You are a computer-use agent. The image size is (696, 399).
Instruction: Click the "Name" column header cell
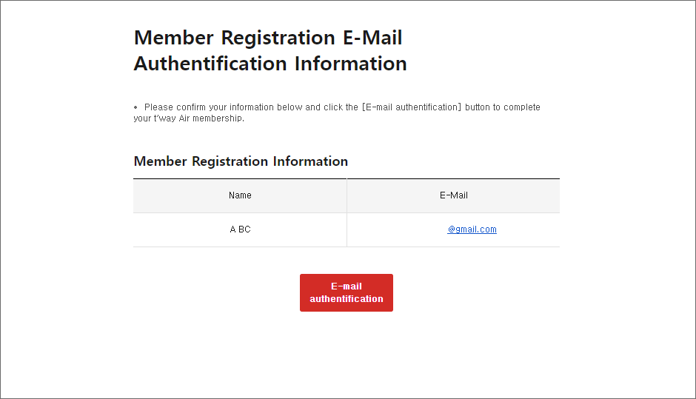click(x=240, y=195)
